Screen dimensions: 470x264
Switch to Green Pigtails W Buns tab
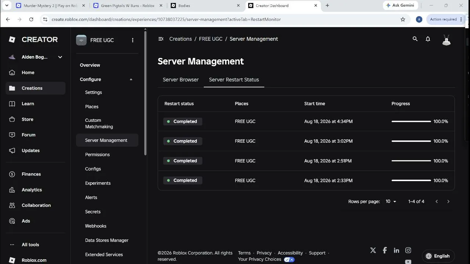(x=127, y=5)
